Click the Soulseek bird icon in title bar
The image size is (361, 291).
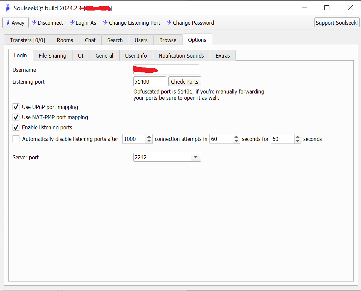pyautogui.click(x=8, y=8)
